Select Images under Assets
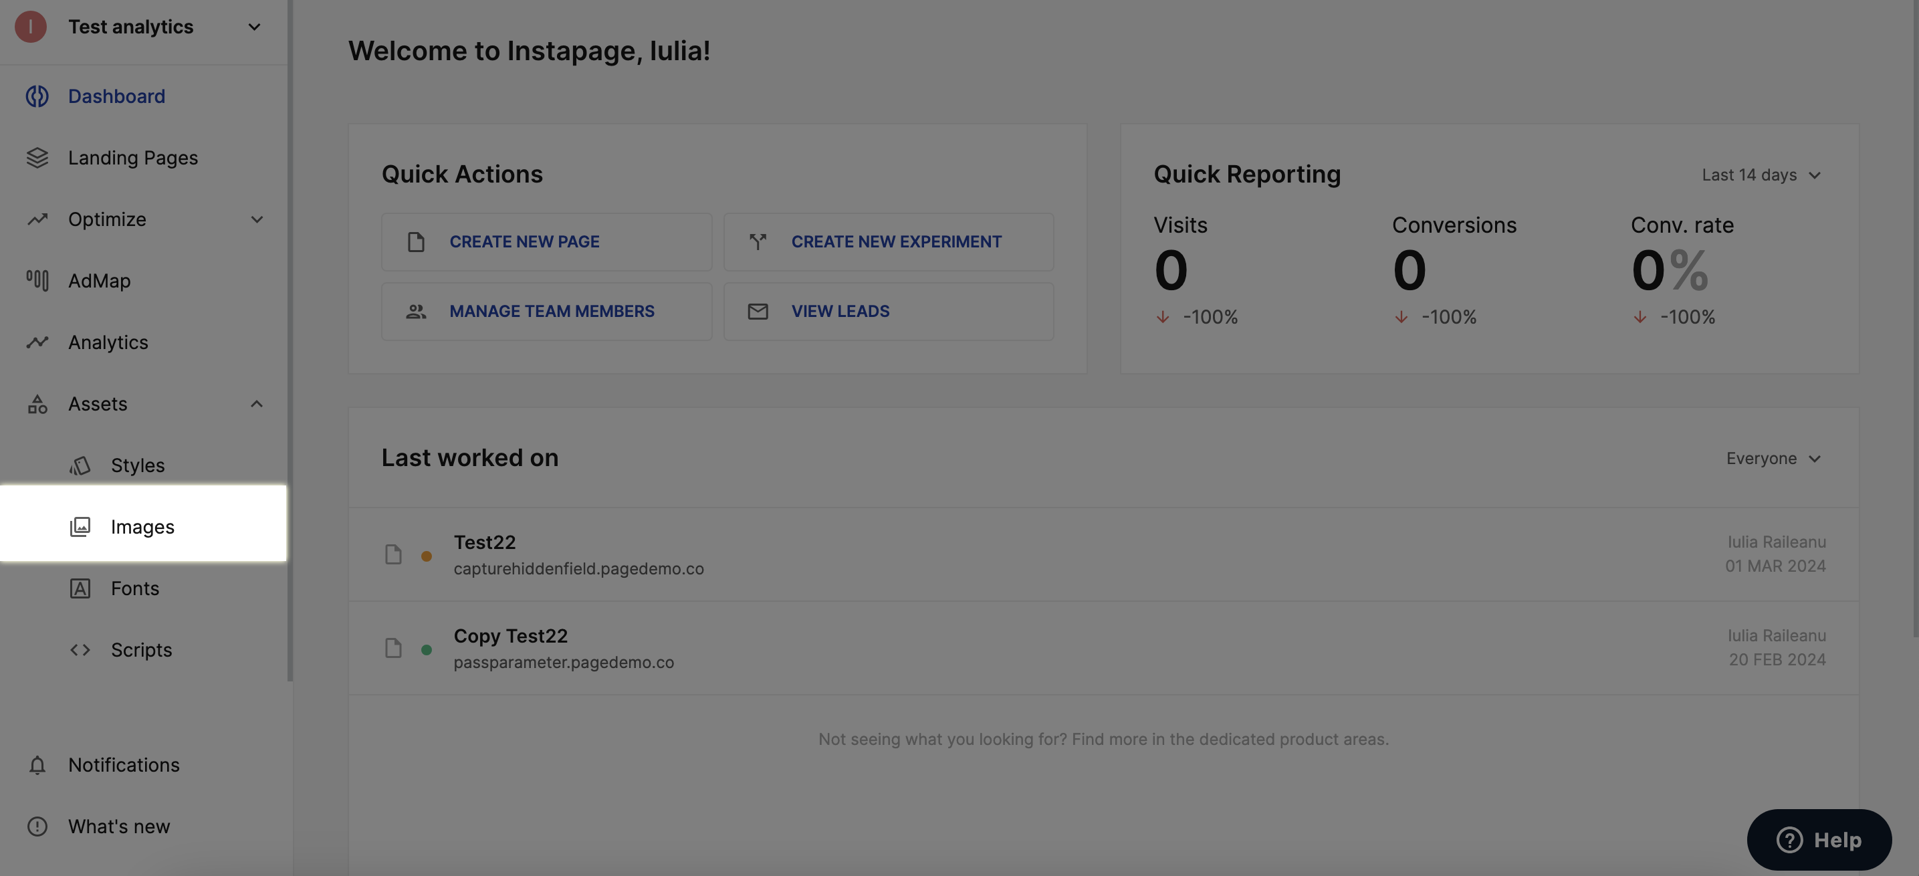Screen dimensions: 1919x876 tap(144, 523)
